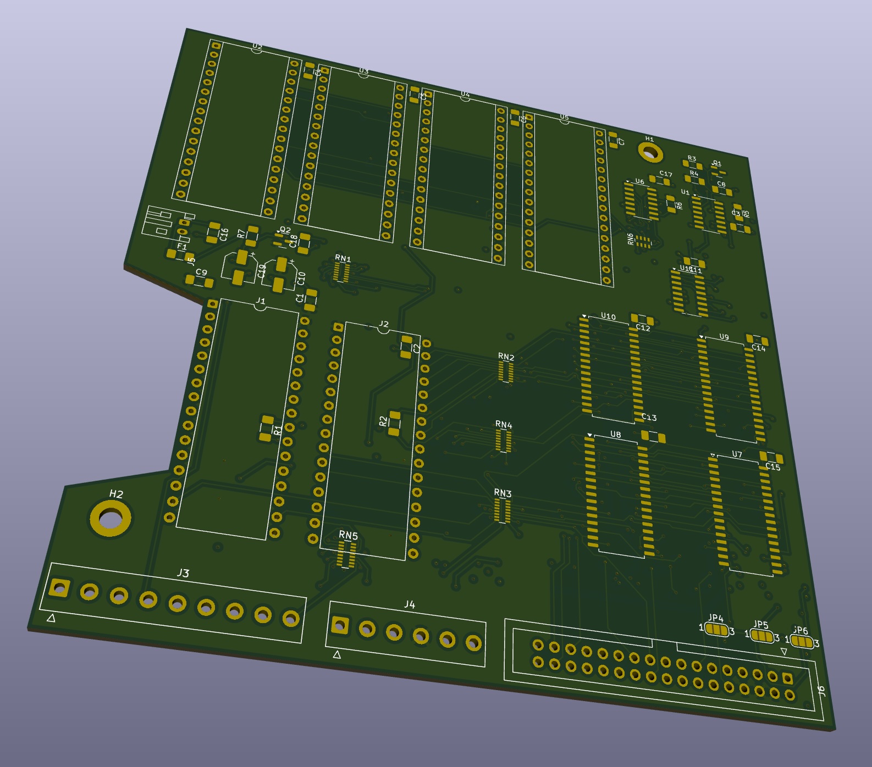Click the R1 resistor pads
This screenshot has height=767, width=872.
pyautogui.click(x=266, y=429)
